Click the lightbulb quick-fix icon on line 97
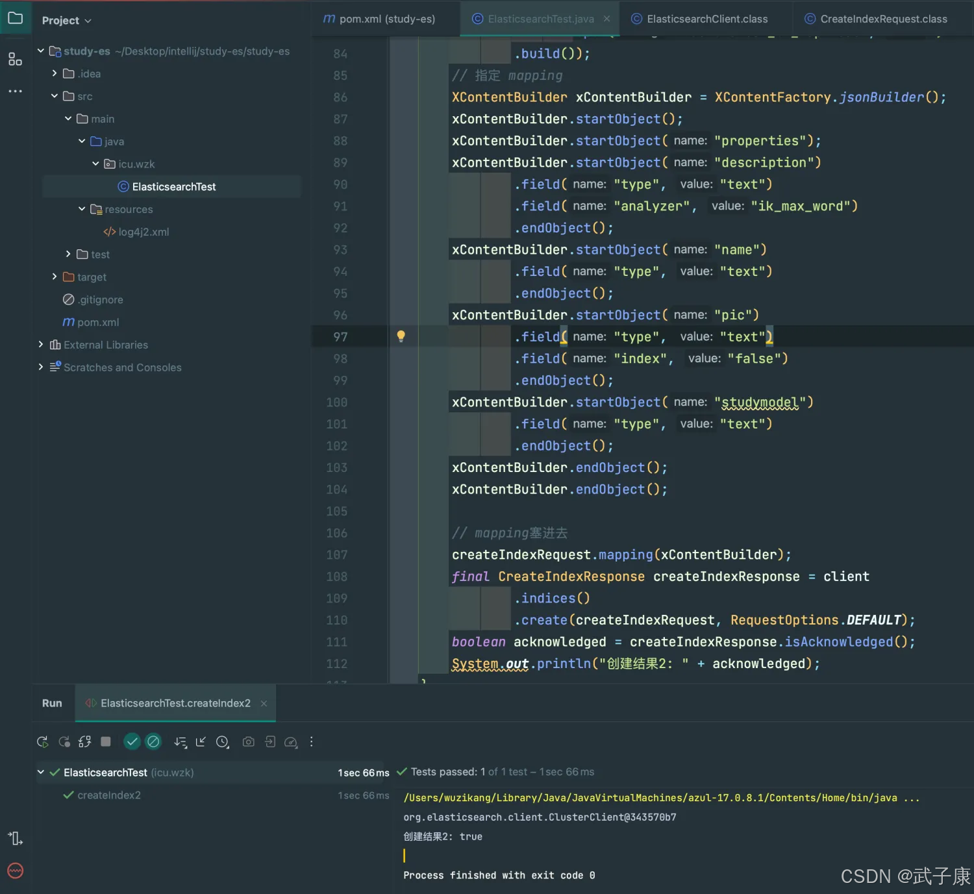 click(x=401, y=336)
